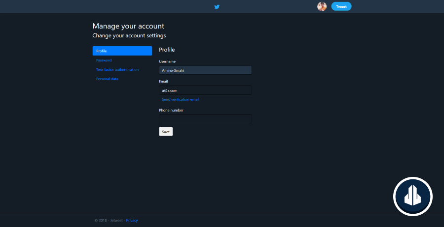Click Send verification email link
This screenshot has width=444, height=227.
[x=181, y=100]
